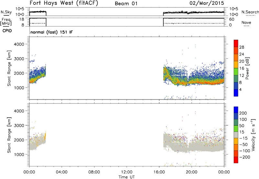Select the 'Velocity [m s-1]' colorbar title

pyautogui.click(x=253, y=135)
